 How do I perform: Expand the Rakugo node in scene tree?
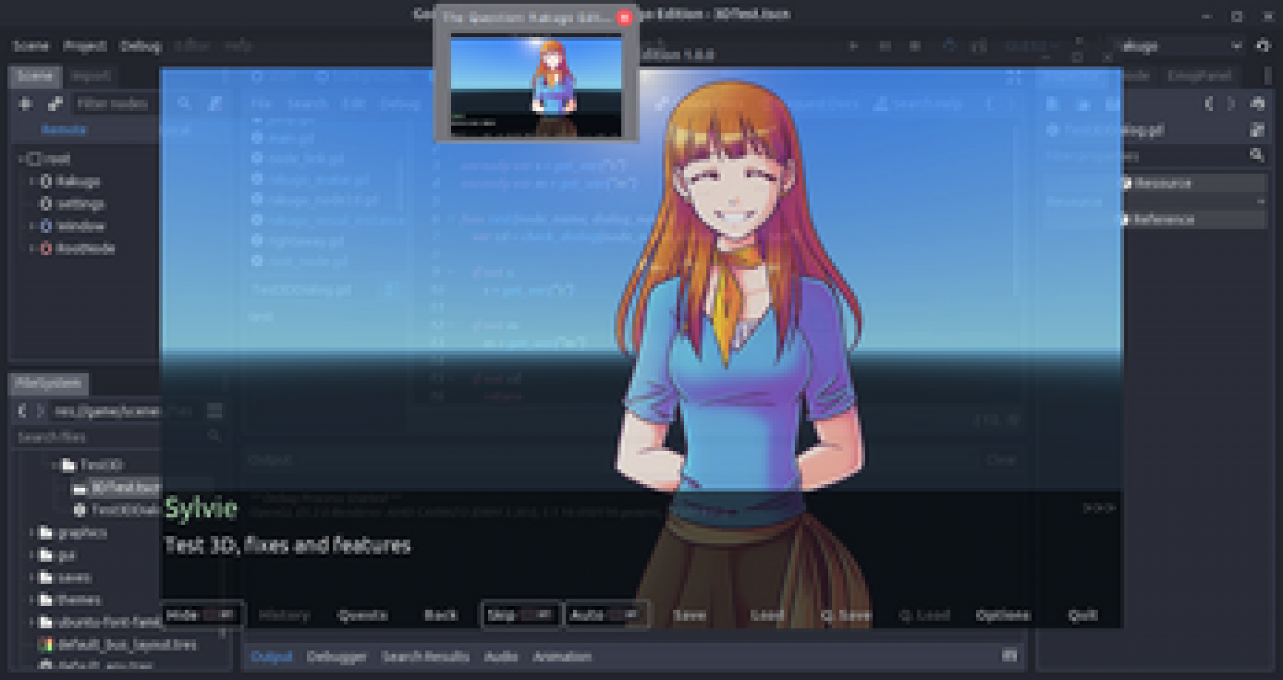31,182
